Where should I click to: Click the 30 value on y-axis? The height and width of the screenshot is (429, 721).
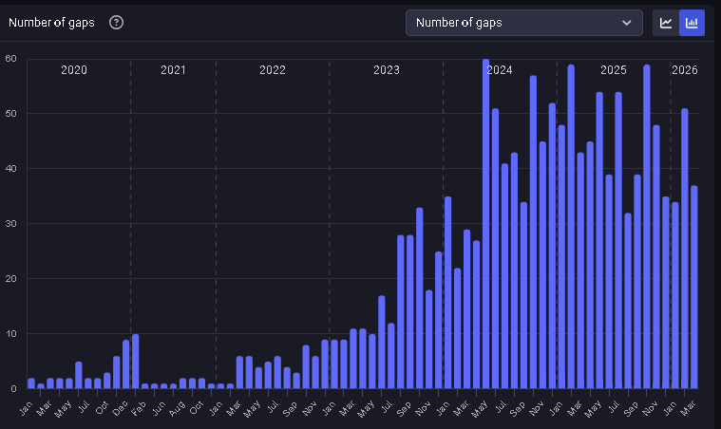(10, 224)
